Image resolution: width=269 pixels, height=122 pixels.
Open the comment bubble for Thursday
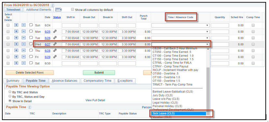coord(31,51)
